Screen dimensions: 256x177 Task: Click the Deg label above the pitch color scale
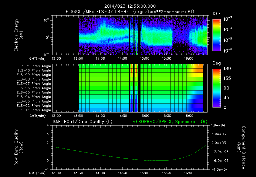pos(217,63)
